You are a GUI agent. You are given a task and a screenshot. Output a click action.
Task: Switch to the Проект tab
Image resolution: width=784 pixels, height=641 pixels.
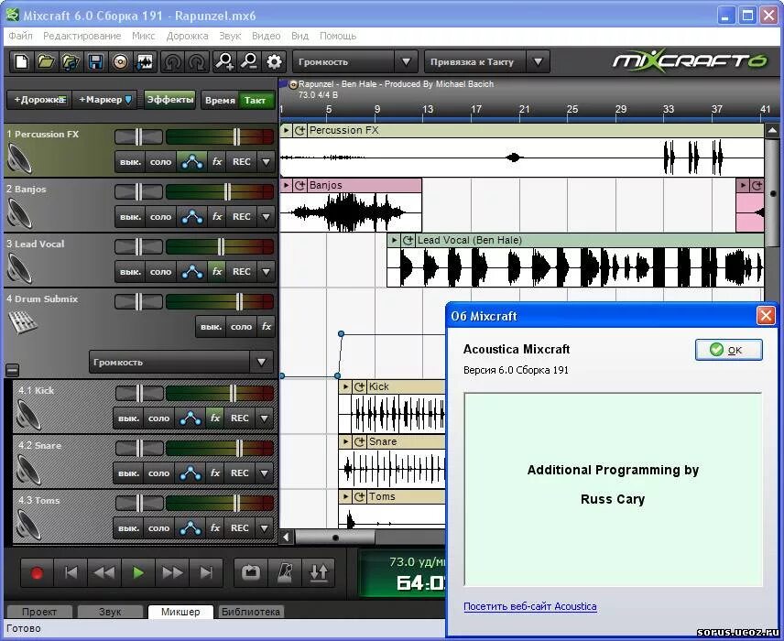(39, 612)
